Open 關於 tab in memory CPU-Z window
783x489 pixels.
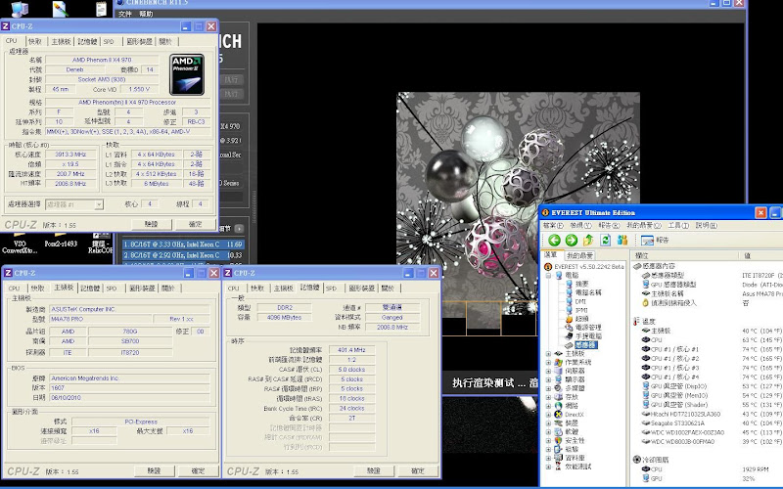click(x=388, y=289)
